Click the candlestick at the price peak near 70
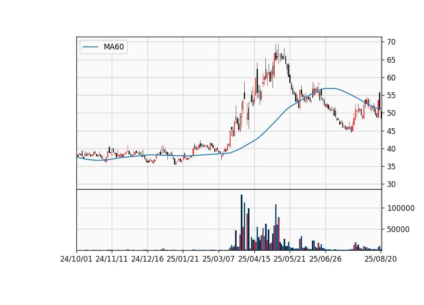The height and width of the screenshot is (305, 424). (276, 53)
